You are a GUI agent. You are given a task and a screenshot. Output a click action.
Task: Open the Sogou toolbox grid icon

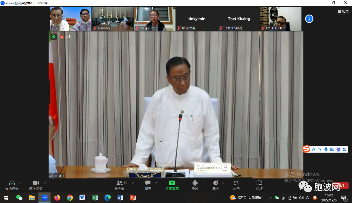pos(345,150)
